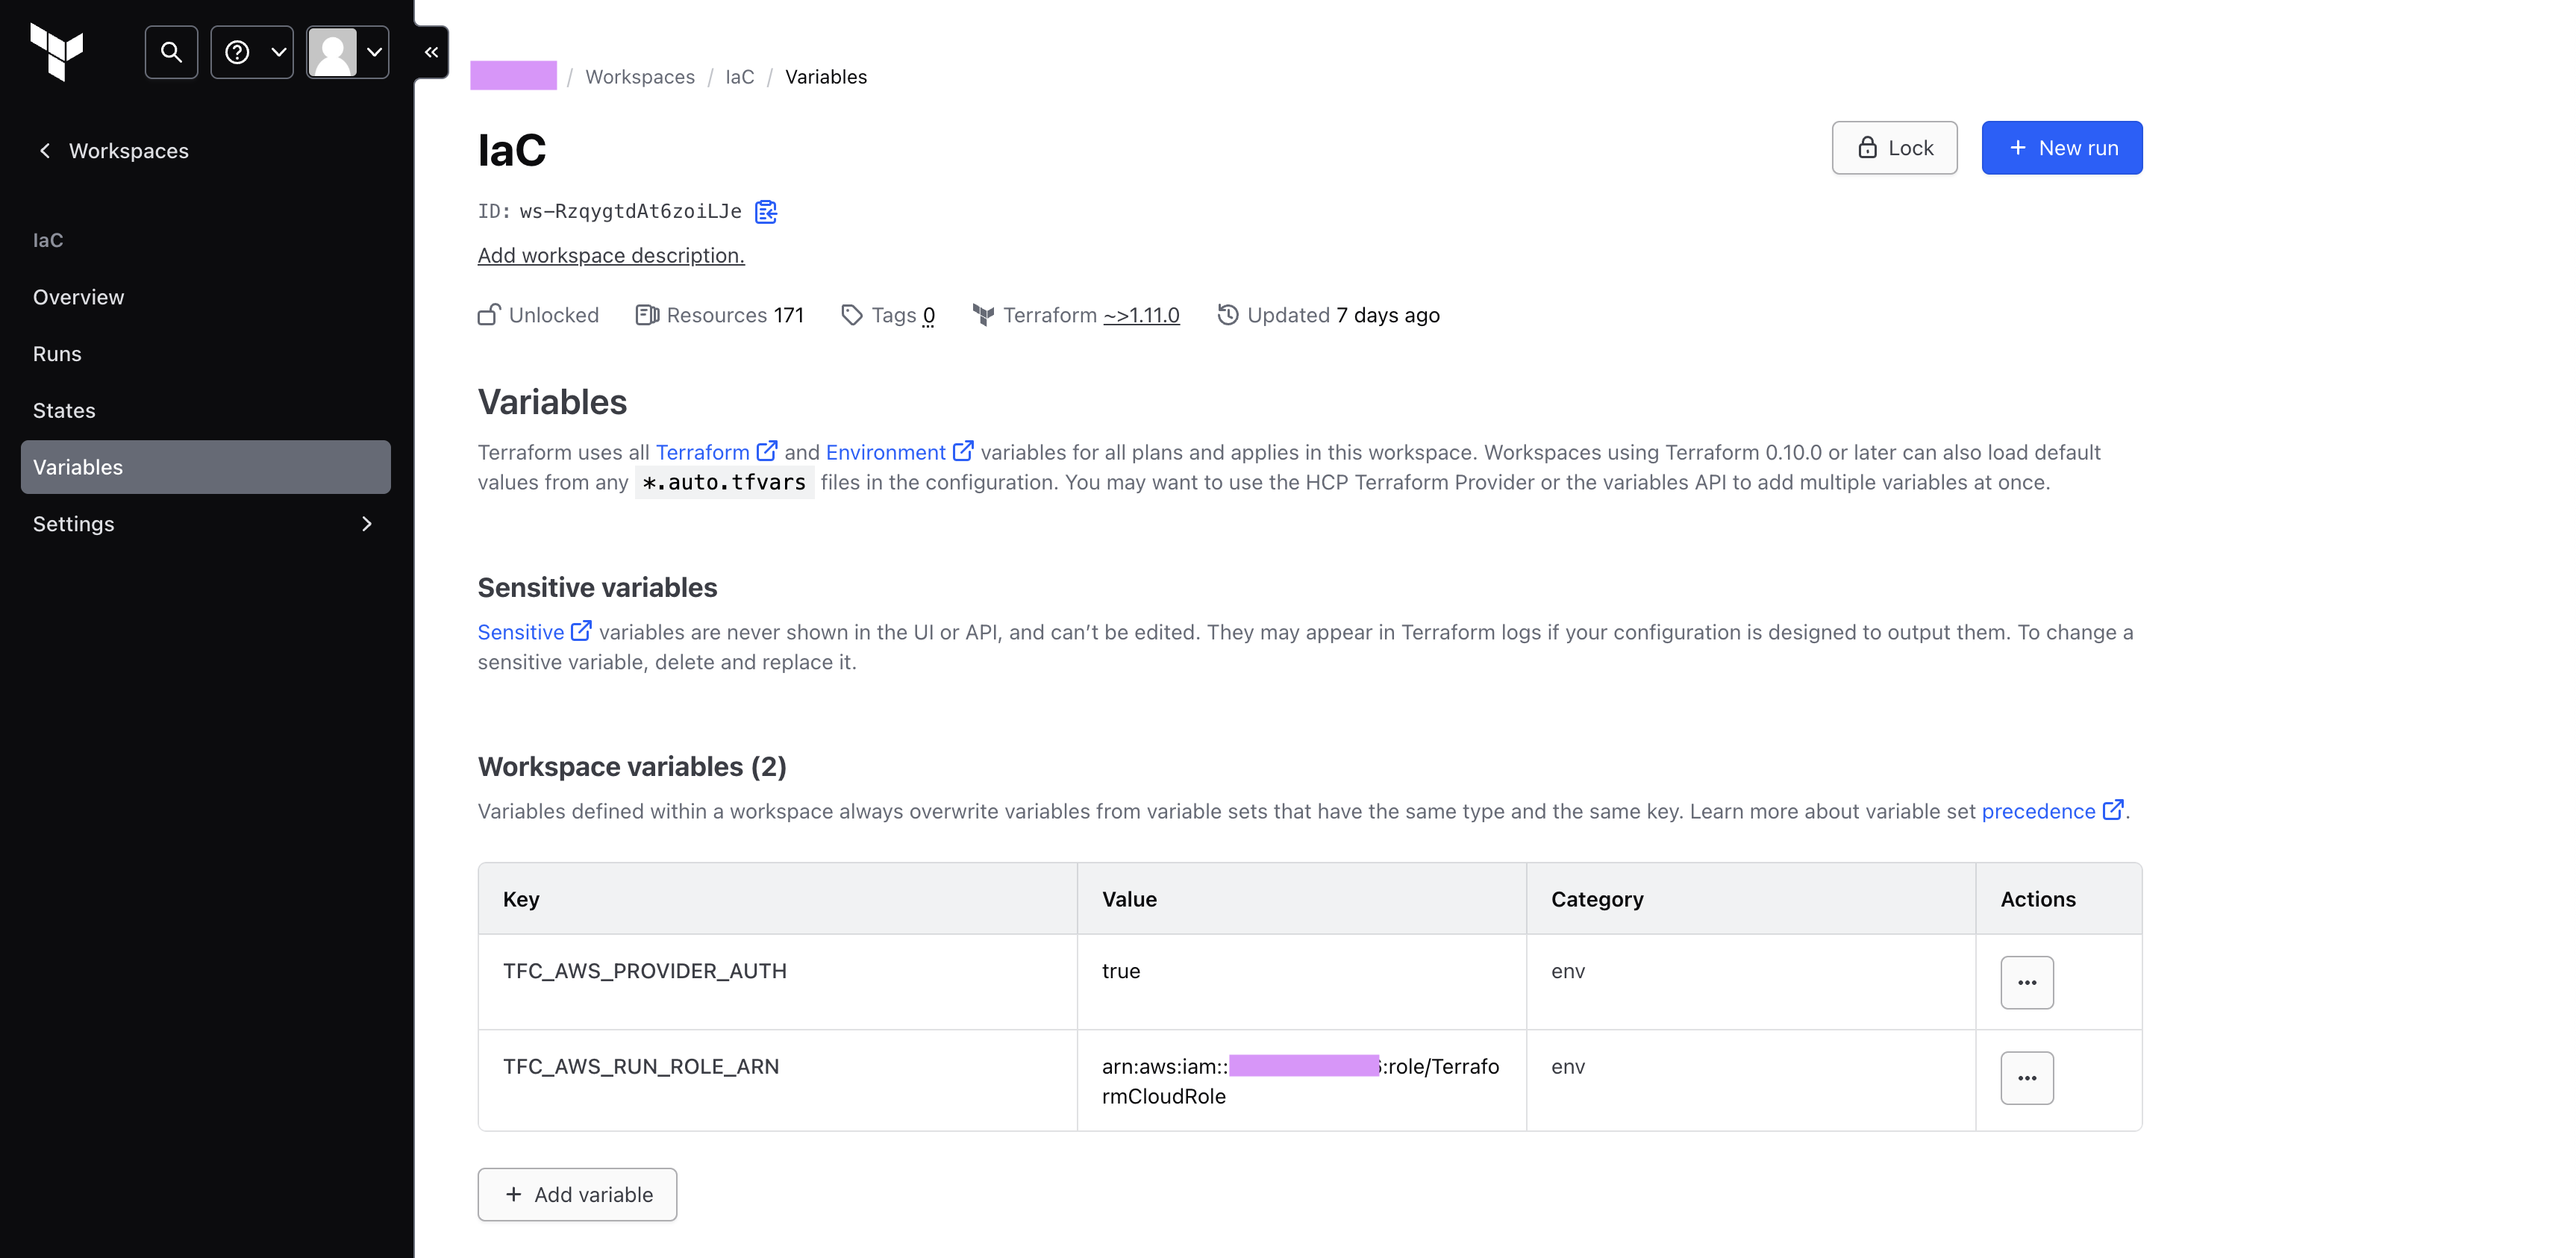Click the redacted organization breadcrumb
The width and height of the screenshot is (2576, 1258).
click(x=513, y=76)
